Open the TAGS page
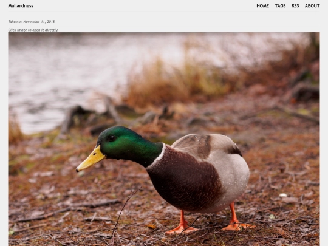Screen dimensions: 328x246 [x=280, y=6]
